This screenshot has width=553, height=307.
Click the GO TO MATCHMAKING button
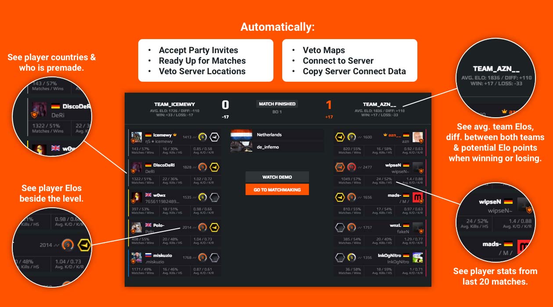click(277, 190)
